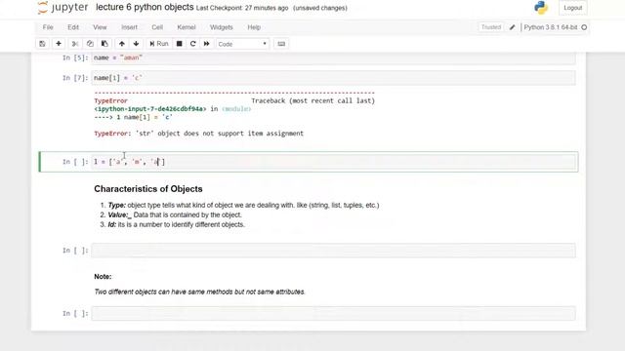Click the Python 3.8.1 64-bit kernel name
This screenshot has height=351, width=625.
click(551, 27)
